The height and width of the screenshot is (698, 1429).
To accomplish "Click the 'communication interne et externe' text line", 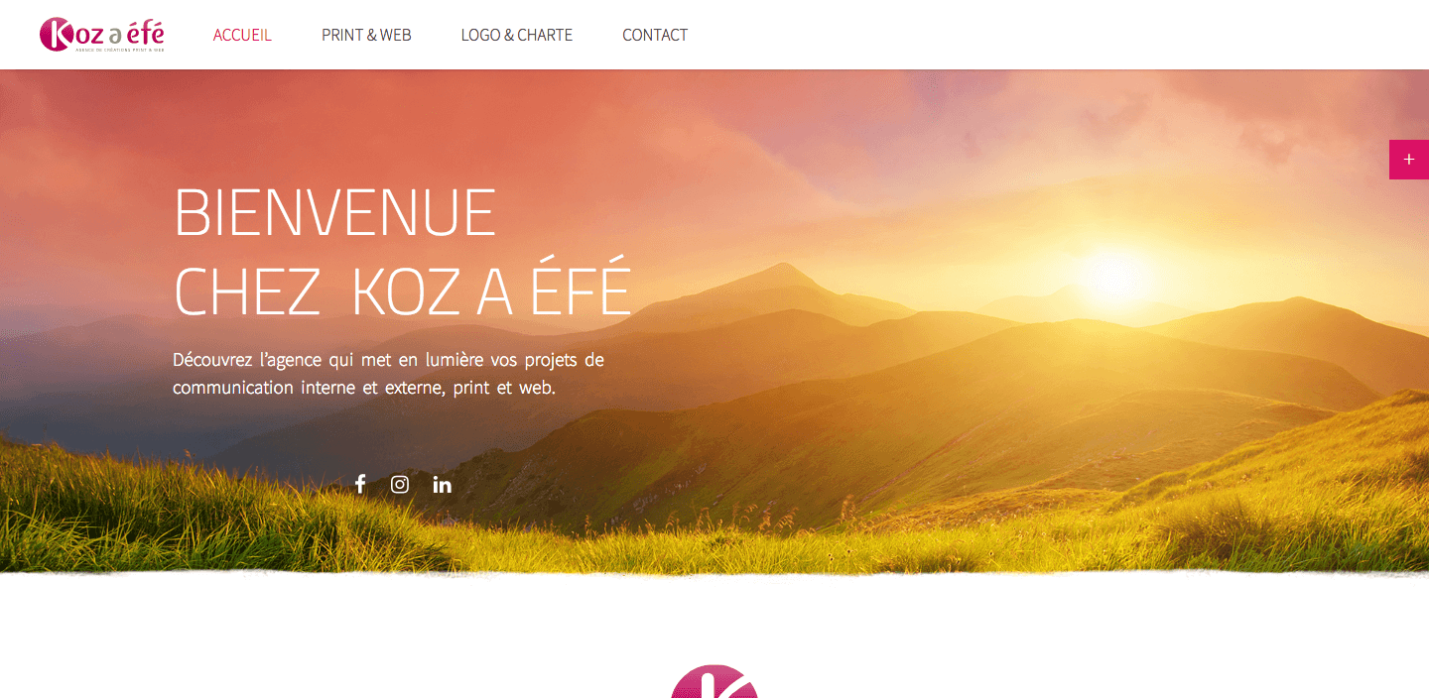I will point(364,388).
